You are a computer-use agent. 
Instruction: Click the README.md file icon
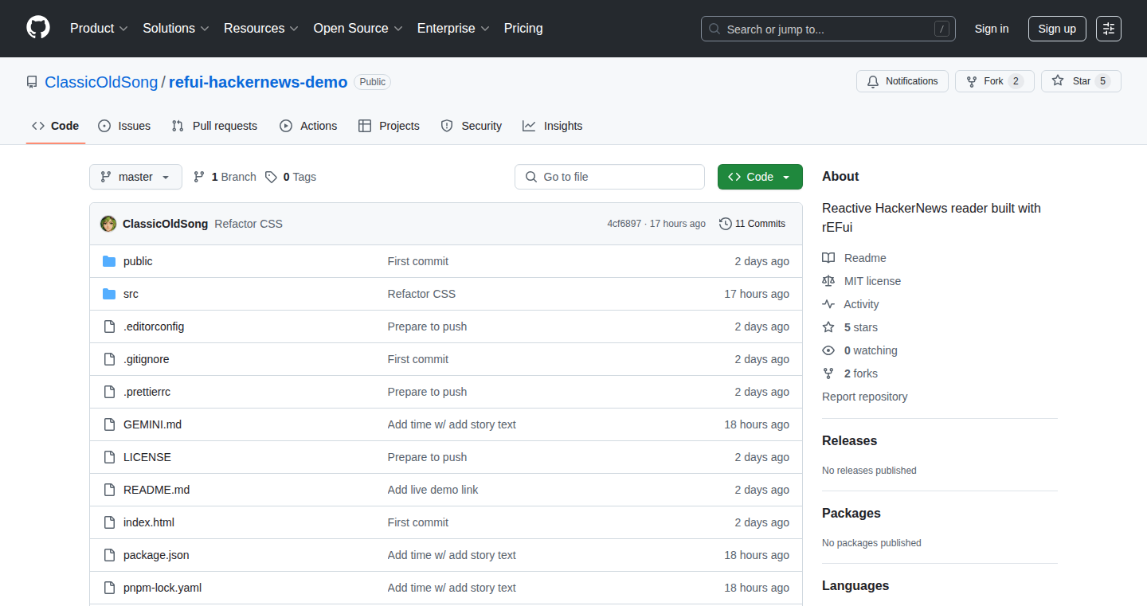pos(109,490)
